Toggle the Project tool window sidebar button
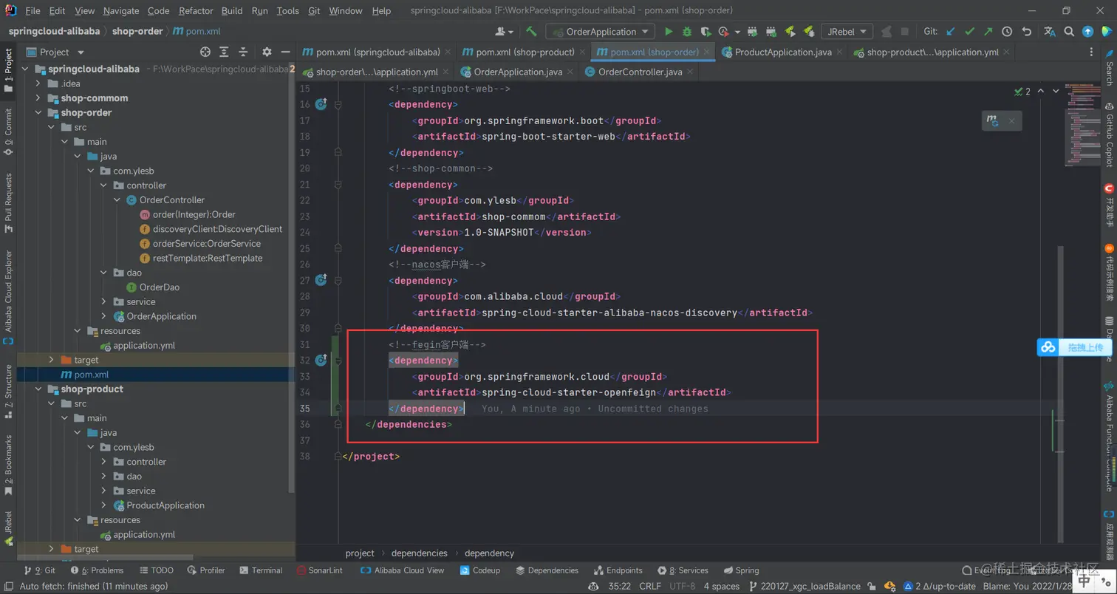The height and width of the screenshot is (594, 1117). (8, 71)
